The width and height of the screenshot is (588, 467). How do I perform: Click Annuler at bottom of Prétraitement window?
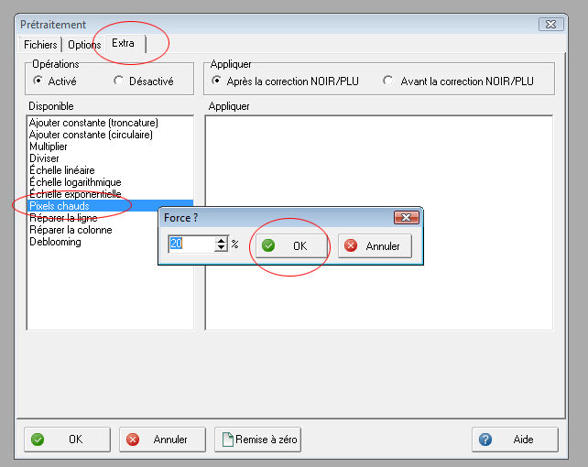tap(162, 440)
